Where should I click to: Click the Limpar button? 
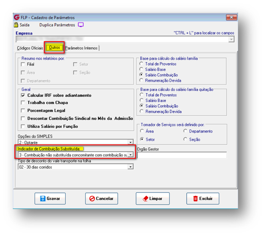click(153, 199)
